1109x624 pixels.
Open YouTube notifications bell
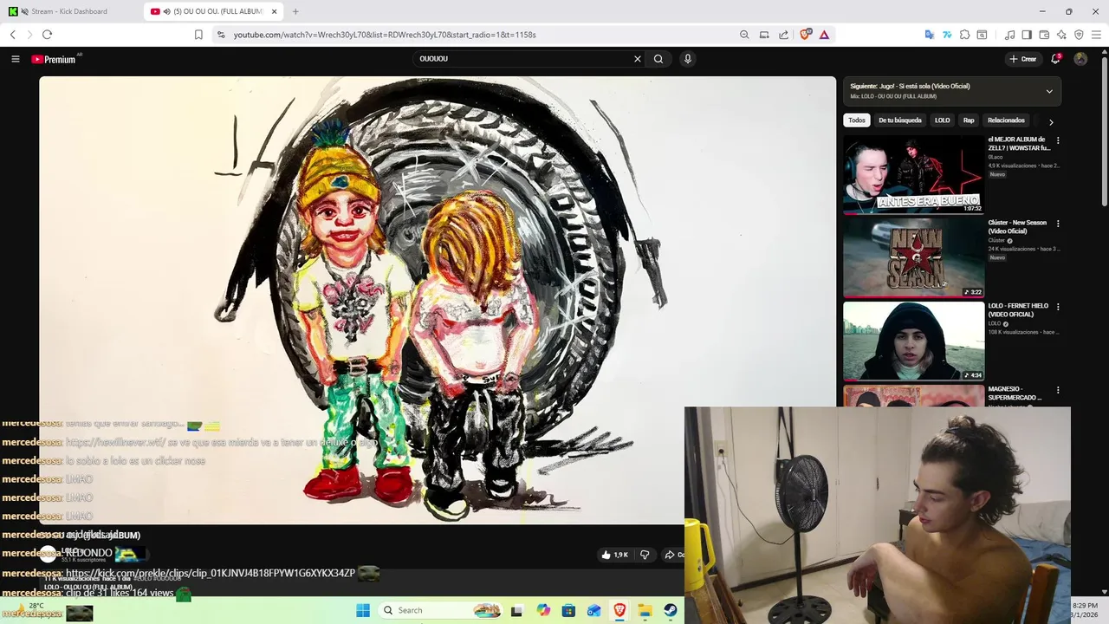[x=1055, y=59]
